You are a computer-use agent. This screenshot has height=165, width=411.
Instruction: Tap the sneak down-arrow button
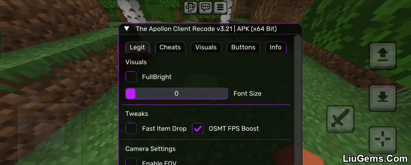382,98
